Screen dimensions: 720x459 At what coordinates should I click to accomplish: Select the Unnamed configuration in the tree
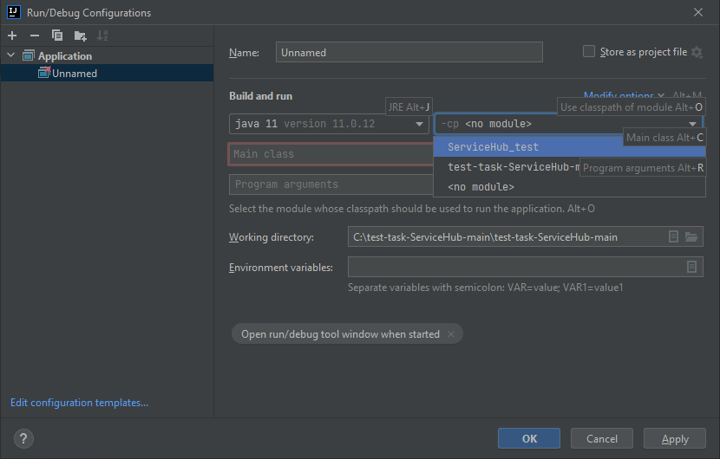pos(107,73)
